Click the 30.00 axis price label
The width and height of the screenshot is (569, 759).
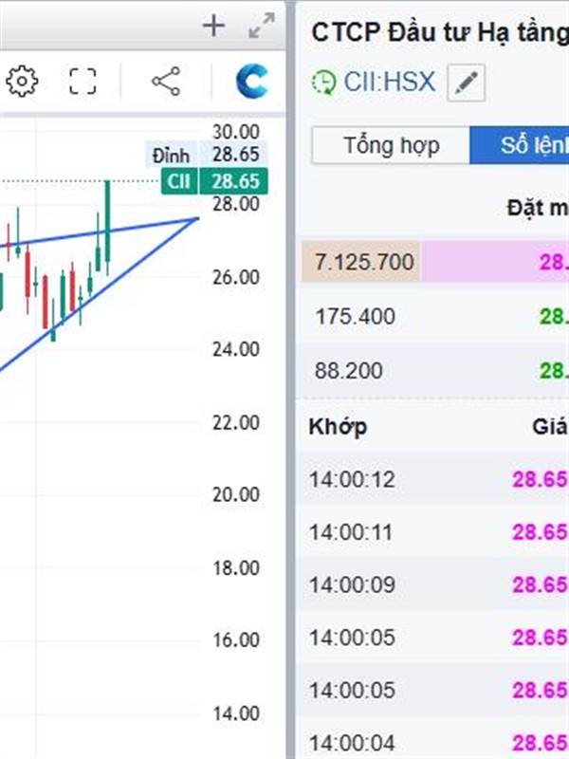pyautogui.click(x=235, y=132)
